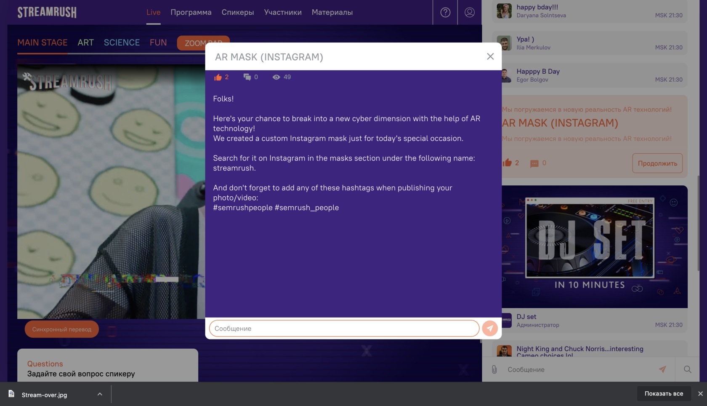Click the Night King and Chuck Norris message
Screen dimensions: 707x406
(x=580, y=352)
